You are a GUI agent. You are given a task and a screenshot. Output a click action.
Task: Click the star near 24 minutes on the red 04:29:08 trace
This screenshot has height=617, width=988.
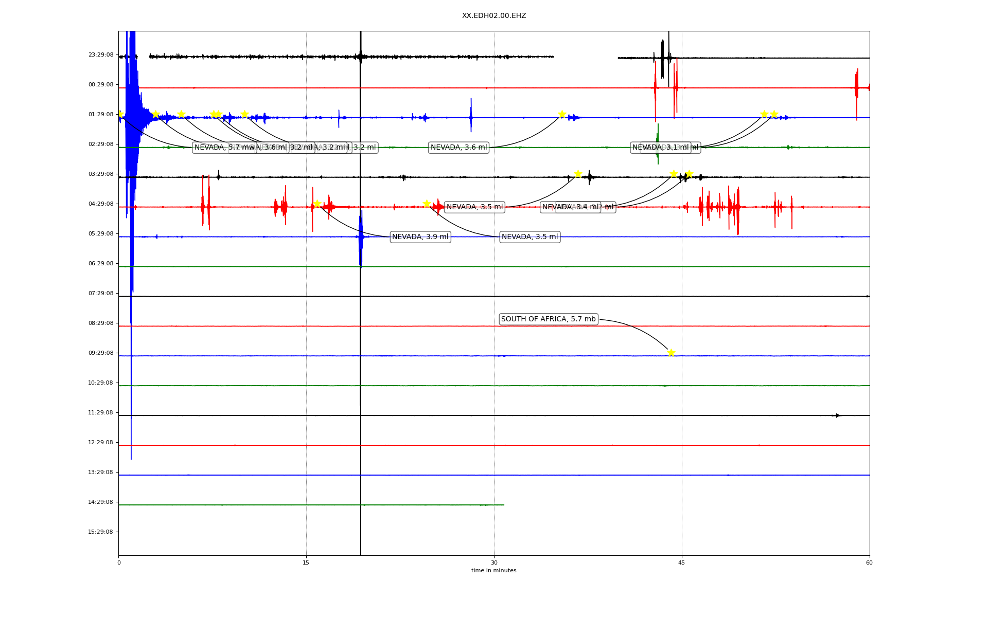coord(427,204)
